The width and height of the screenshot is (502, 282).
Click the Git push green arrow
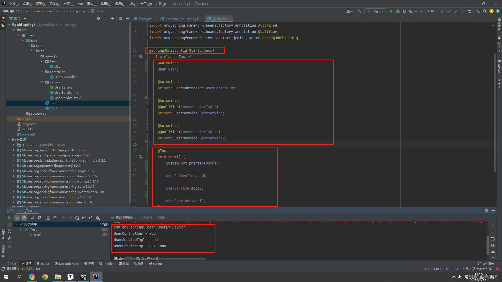pos(456,11)
